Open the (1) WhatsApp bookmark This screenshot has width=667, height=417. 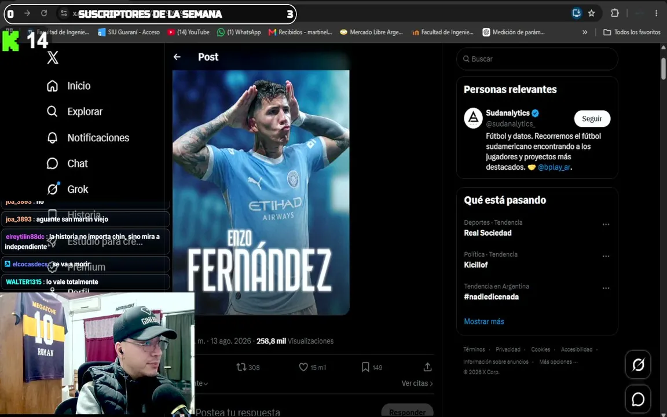(x=239, y=32)
